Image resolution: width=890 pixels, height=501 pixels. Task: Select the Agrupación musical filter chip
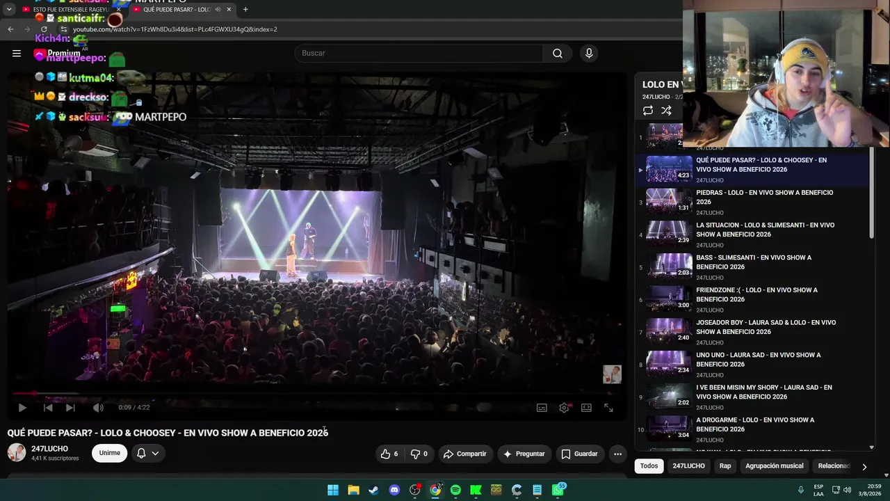click(774, 466)
